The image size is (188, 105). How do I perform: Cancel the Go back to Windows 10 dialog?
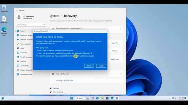[x=101, y=66]
